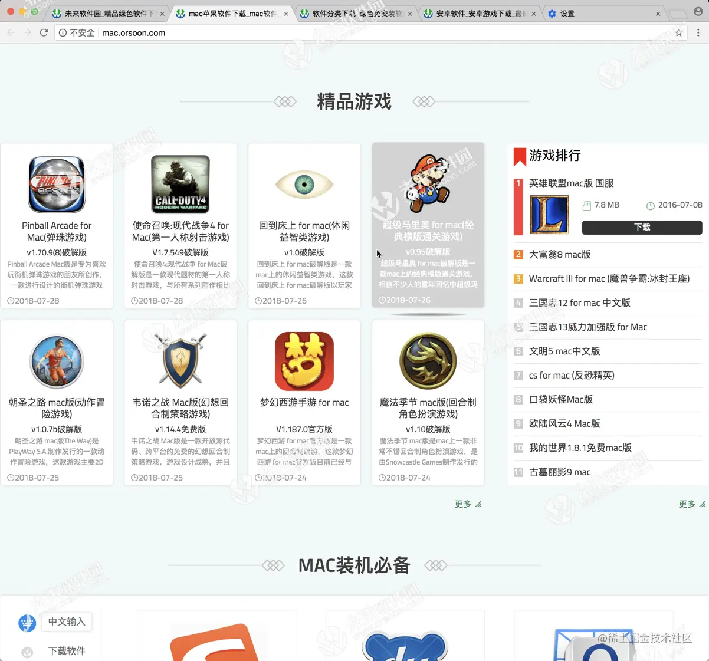
Task: Open the Chrome three-dot menu
Action: [698, 33]
